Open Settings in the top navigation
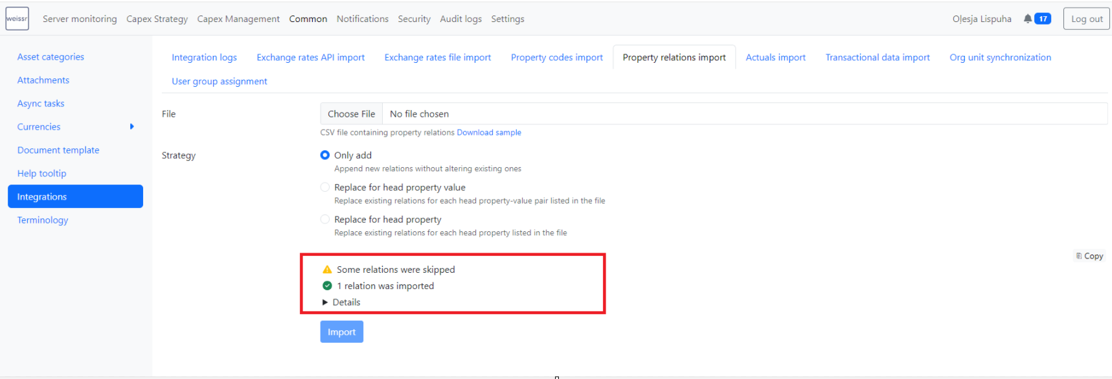The image size is (1112, 379). click(x=508, y=19)
